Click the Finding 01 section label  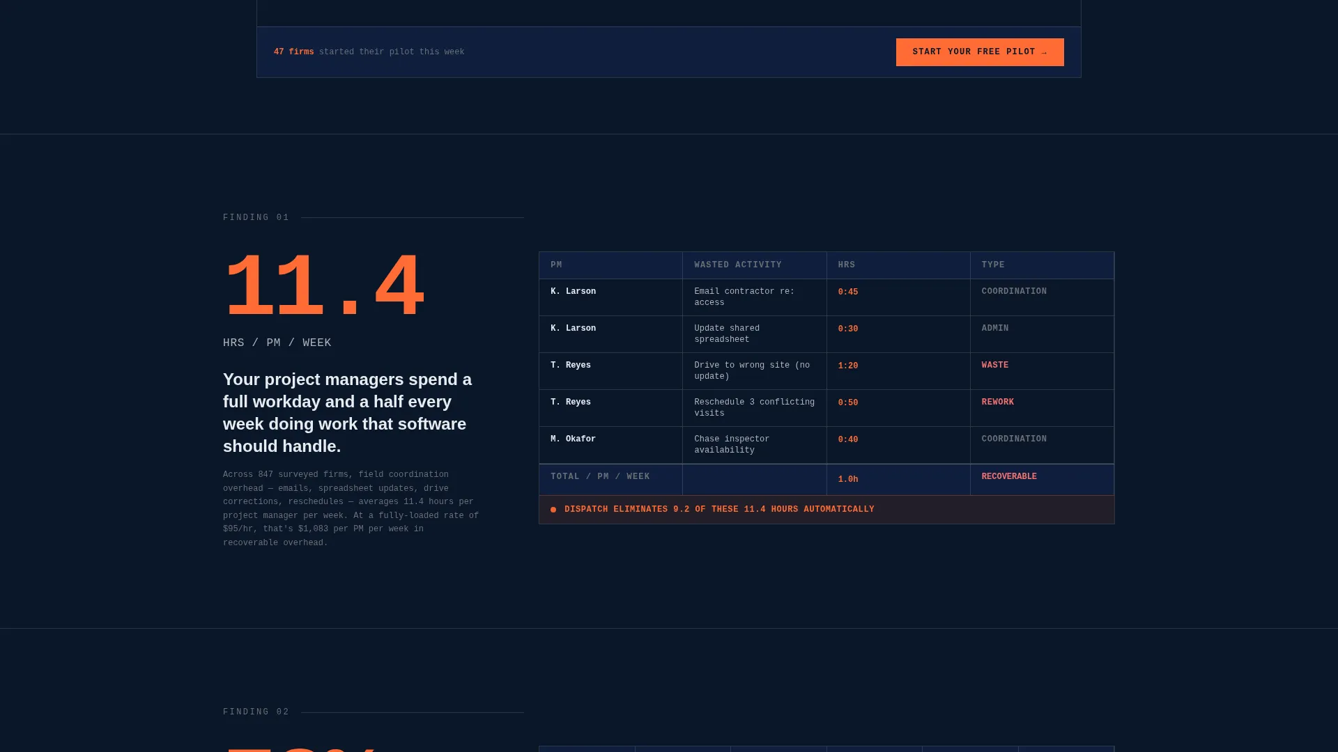[x=256, y=218]
